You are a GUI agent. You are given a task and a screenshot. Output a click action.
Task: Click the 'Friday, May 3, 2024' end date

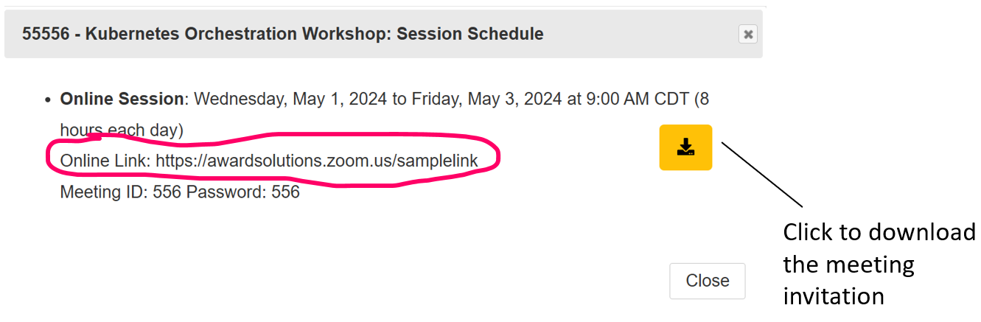coord(487,99)
